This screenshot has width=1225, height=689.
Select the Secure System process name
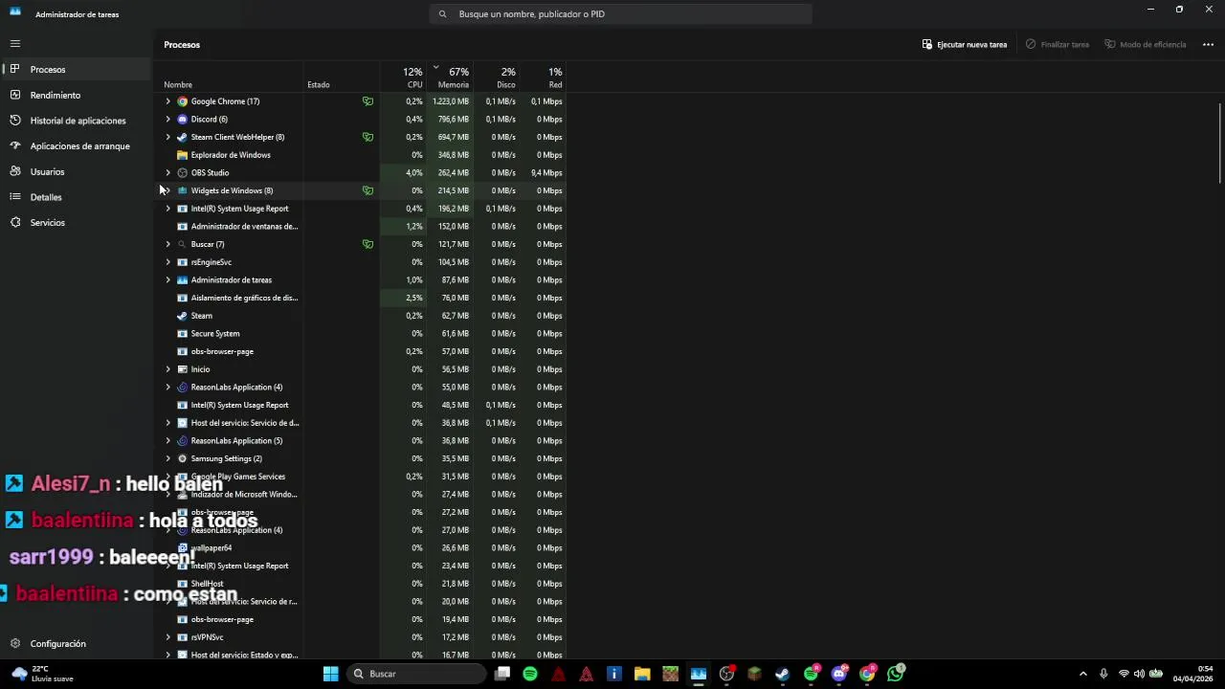pos(215,334)
